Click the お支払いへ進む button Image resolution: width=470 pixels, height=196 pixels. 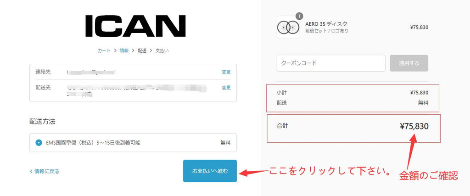pos(210,171)
